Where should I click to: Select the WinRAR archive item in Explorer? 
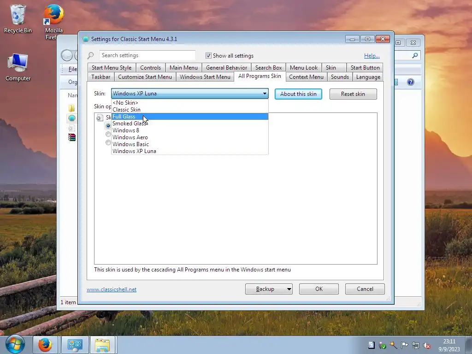(x=71, y=137)
